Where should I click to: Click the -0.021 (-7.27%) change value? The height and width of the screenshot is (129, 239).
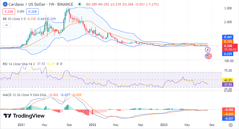147,4
